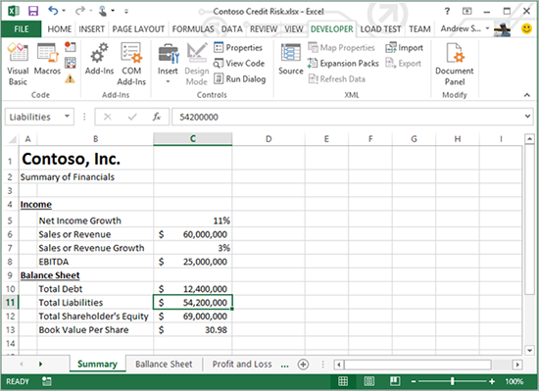This screenshot has width=539, height=391.
Task: Open the Insert controls dropdown
Action: tap(168, 65)
